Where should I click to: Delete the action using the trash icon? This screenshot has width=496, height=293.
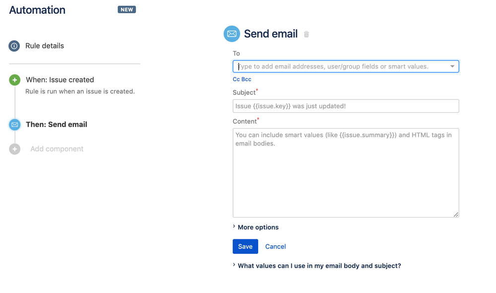(x=306, y=34)
